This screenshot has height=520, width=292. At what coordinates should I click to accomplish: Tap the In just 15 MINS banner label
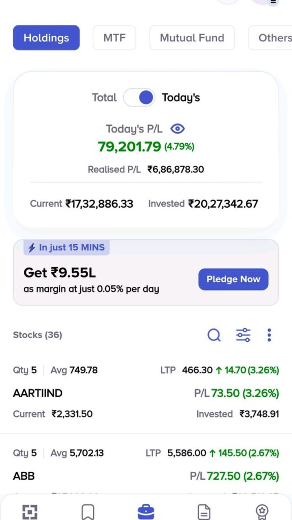pyautogui.click(x=66, y=248)
